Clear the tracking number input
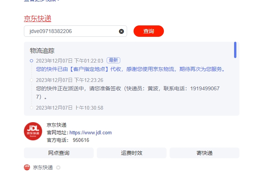This screenshot has height=173, width=258. [121, 31]
